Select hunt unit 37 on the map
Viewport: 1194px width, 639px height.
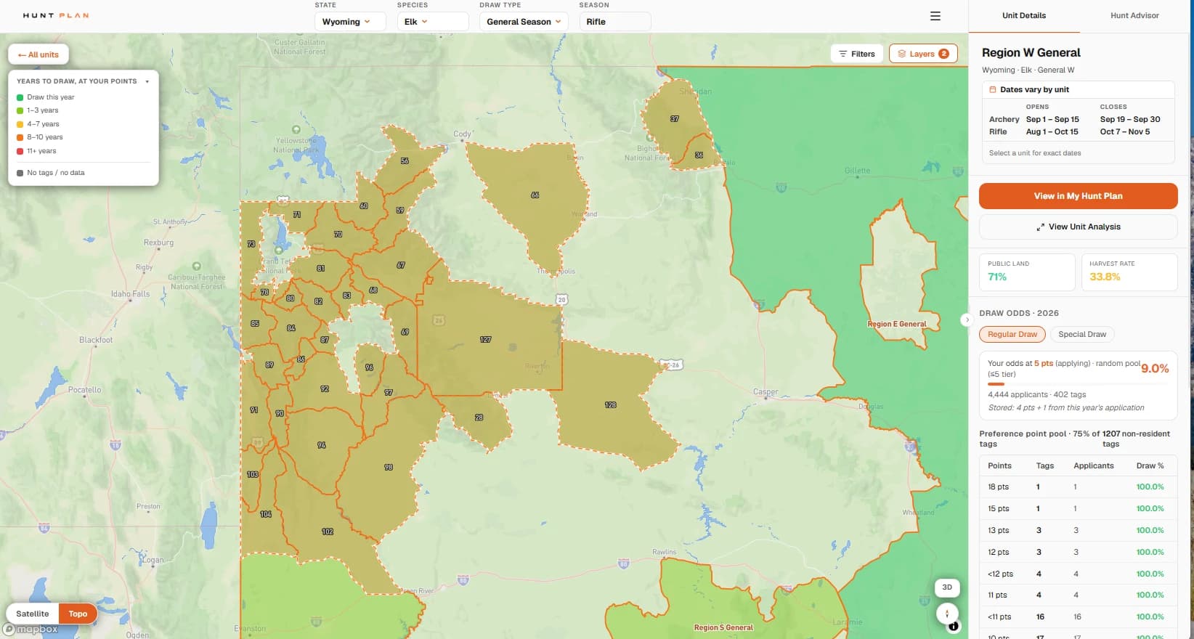click(675, 118)
